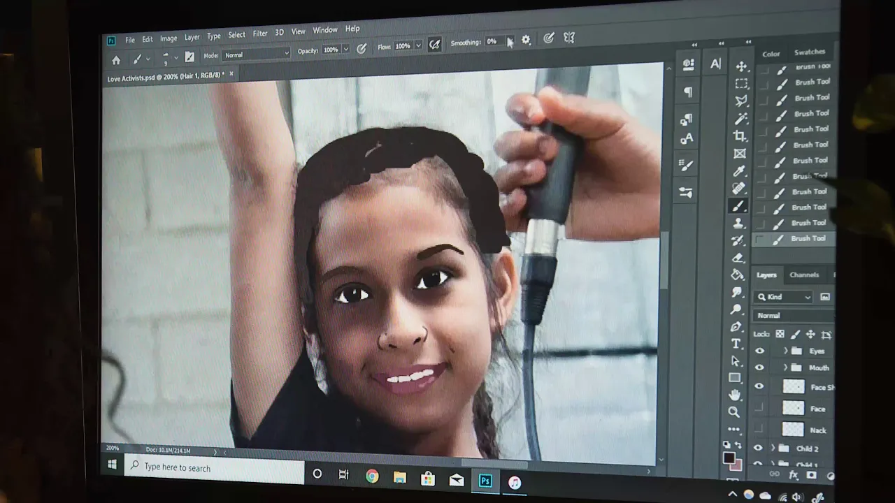Image resolution: width=895 pixels, height=503 pixels.
Task: Select the Horizontal Type tool
Action: (736, 344)
